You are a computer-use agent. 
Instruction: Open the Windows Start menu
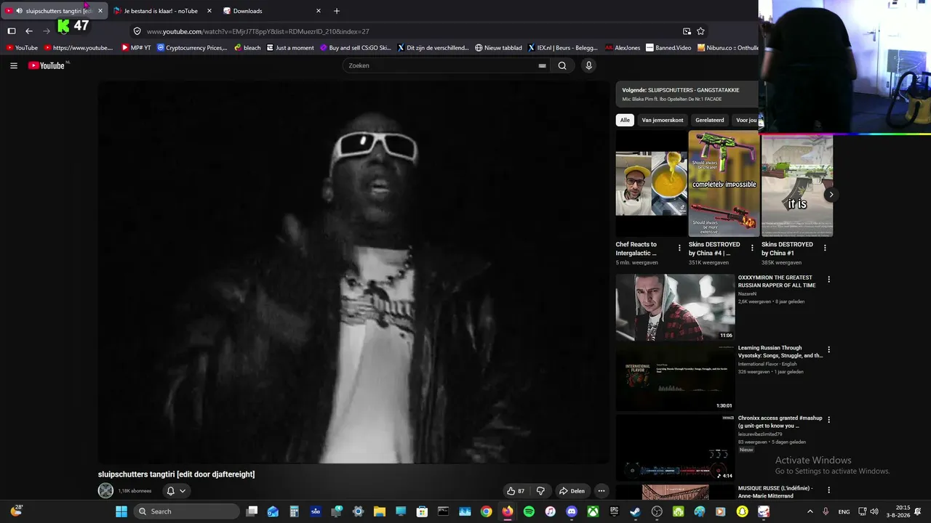[x=121, y=511]
